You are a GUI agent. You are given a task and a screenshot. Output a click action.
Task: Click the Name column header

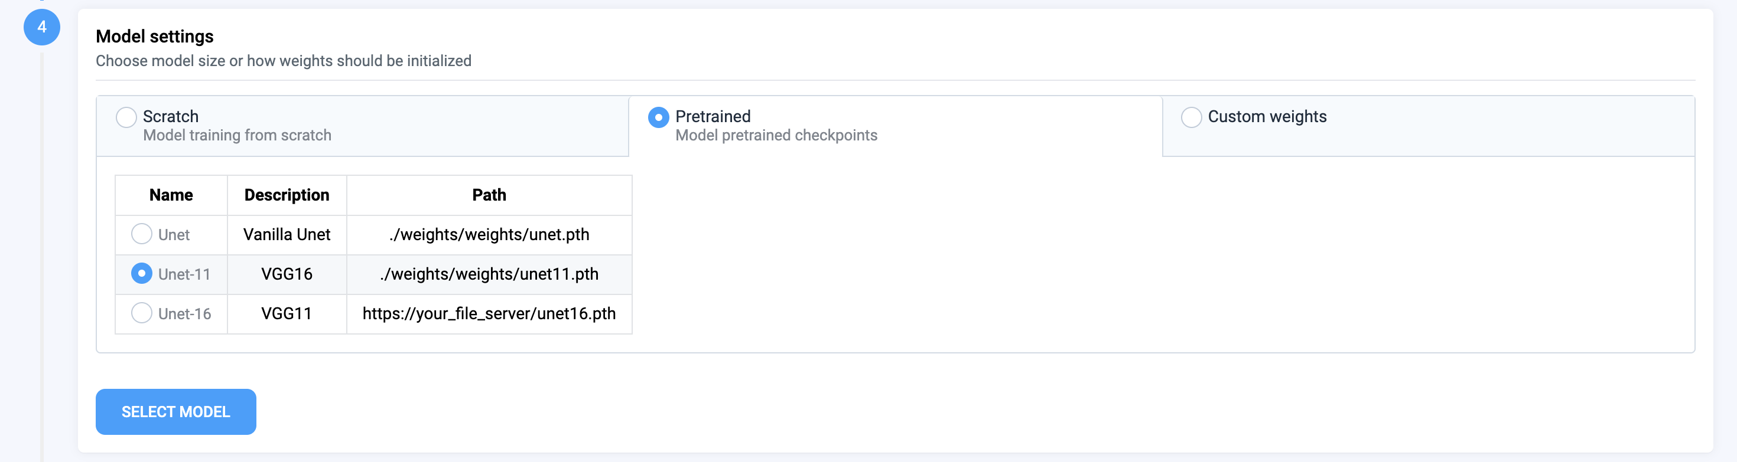tap(171, 195)
